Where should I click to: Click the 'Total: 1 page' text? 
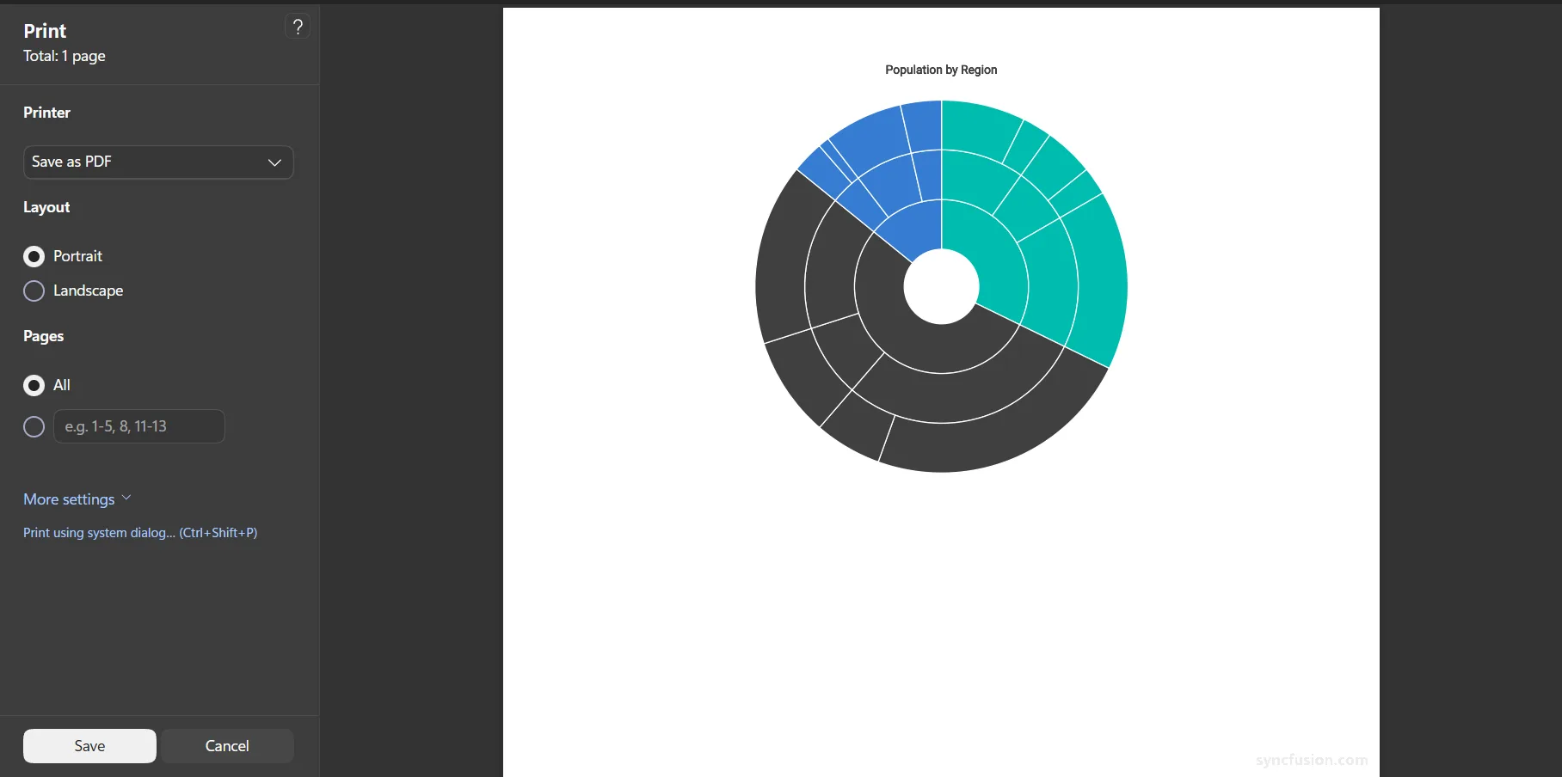click(x=65, y=56)
